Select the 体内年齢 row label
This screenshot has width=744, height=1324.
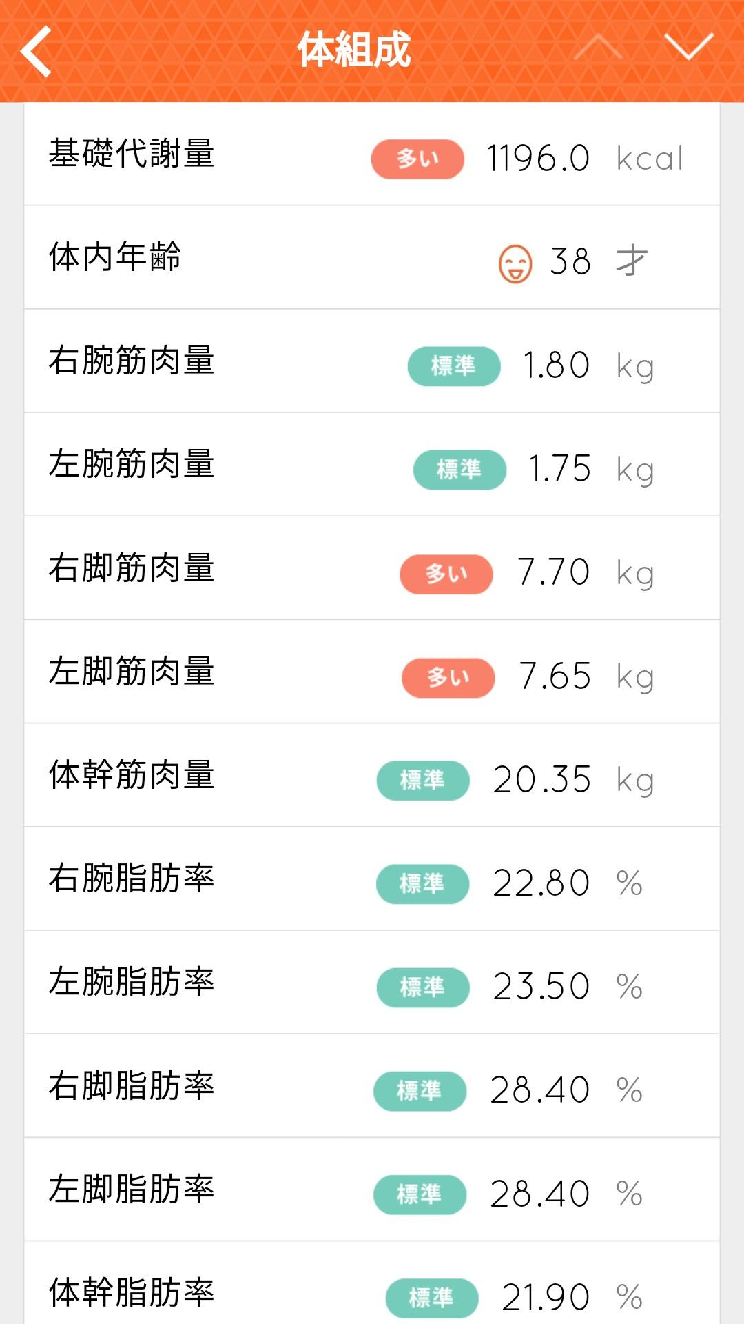[x=115, y=257]
